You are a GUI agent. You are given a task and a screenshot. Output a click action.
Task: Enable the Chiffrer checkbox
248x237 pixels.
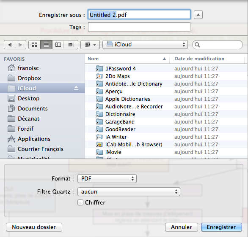80,202
